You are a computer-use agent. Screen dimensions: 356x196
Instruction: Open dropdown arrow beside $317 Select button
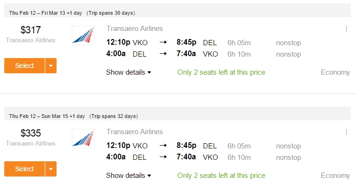pyautogui.click(x=51, y=66)
